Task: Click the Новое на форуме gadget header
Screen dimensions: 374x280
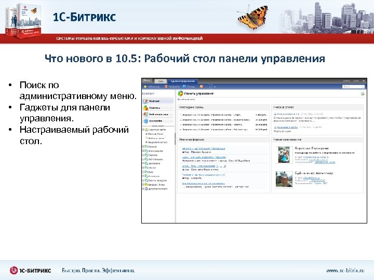Action: 223,139
